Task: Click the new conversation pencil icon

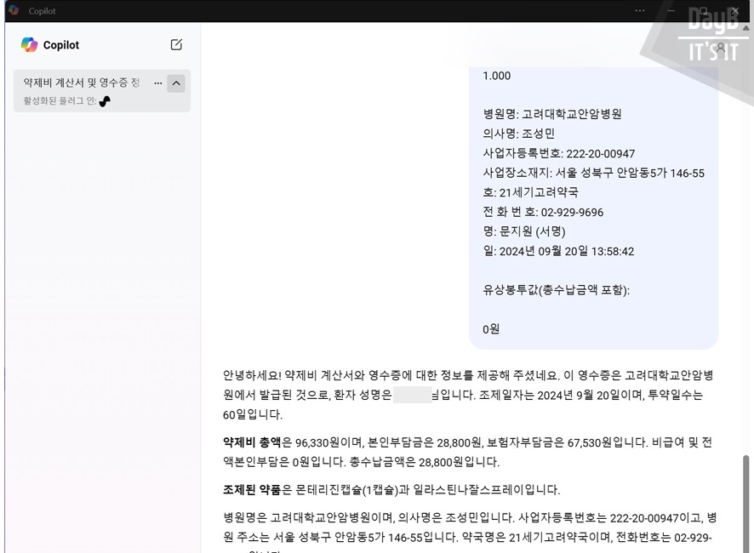Action: coord(177,44)
